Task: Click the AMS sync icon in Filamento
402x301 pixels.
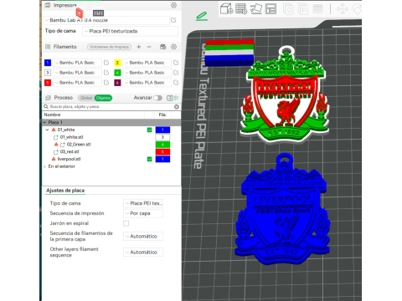Action: point(163,47)
